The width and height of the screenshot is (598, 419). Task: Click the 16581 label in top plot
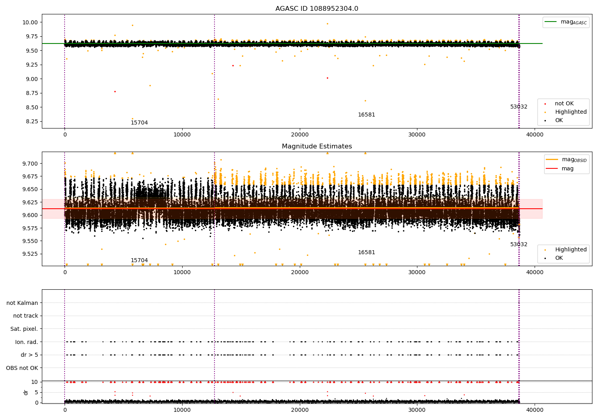(366, 115)
